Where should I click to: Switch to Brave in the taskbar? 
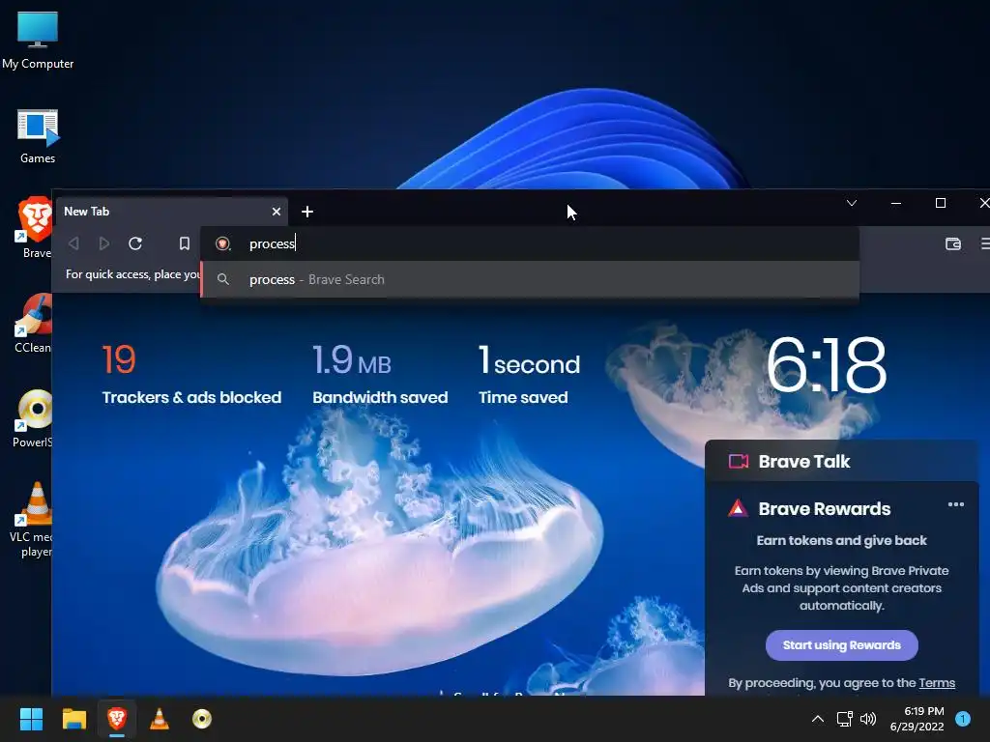pos(117,719)
